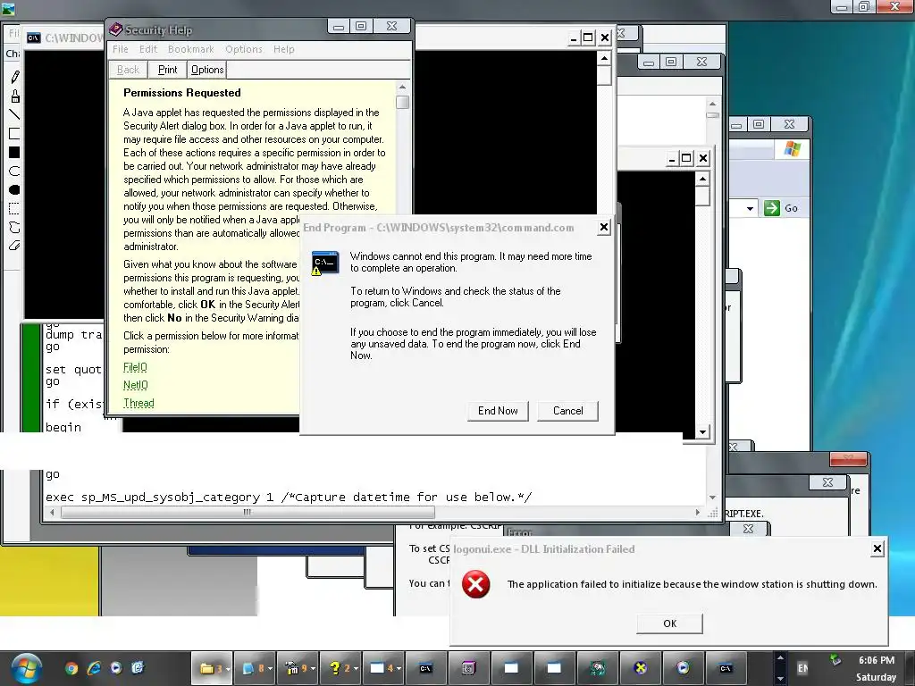Select the Free-form selection tool
The image size is (915, 686).
(x=14, y=227)
